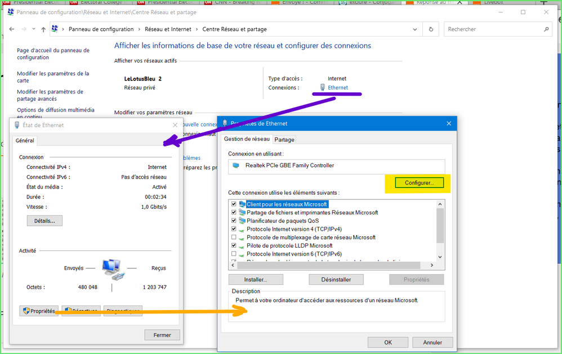Uncheck Client pour les réseaux Microsoft
Image resolution: width=562 pixels, height=354 pixels.
234,204
